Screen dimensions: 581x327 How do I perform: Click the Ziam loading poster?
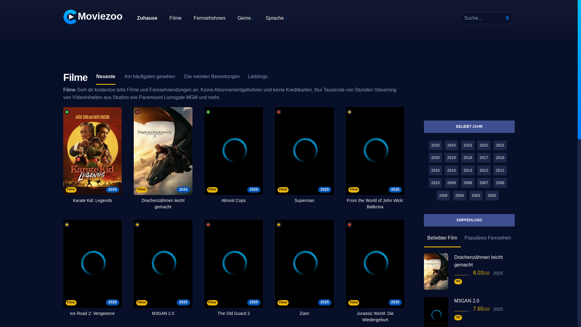304,264
